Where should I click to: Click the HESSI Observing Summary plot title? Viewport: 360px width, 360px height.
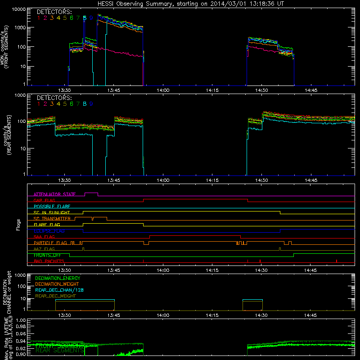[190, 4]
